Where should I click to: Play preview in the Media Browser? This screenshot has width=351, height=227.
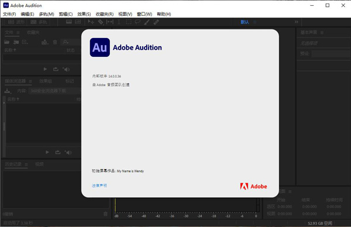point(47,152)
